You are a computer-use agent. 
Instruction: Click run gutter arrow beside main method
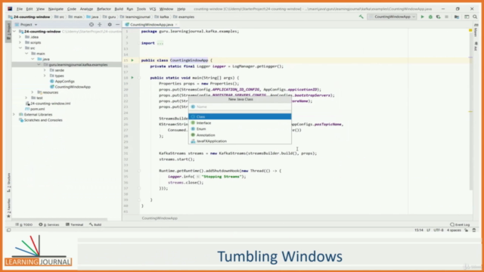(x=132, y=78)
